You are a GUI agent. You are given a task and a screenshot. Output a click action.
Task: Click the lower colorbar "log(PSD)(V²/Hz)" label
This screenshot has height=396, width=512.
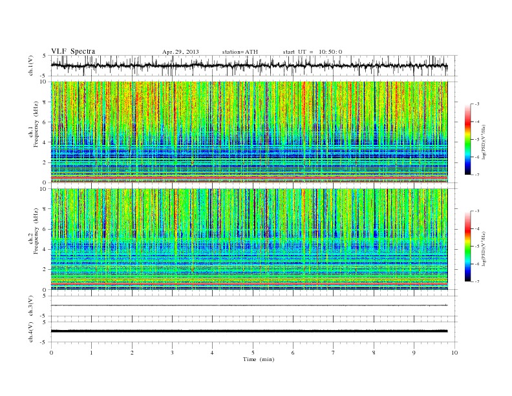tap(484, 248)
